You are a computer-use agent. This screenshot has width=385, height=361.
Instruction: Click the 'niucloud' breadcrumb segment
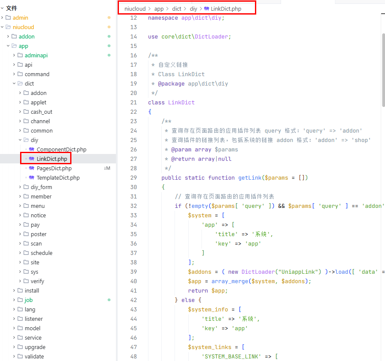point(135,9)
